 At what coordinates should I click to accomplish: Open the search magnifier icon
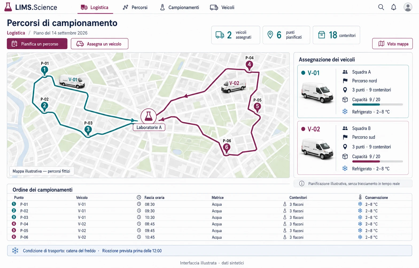(x=381, y=7)
